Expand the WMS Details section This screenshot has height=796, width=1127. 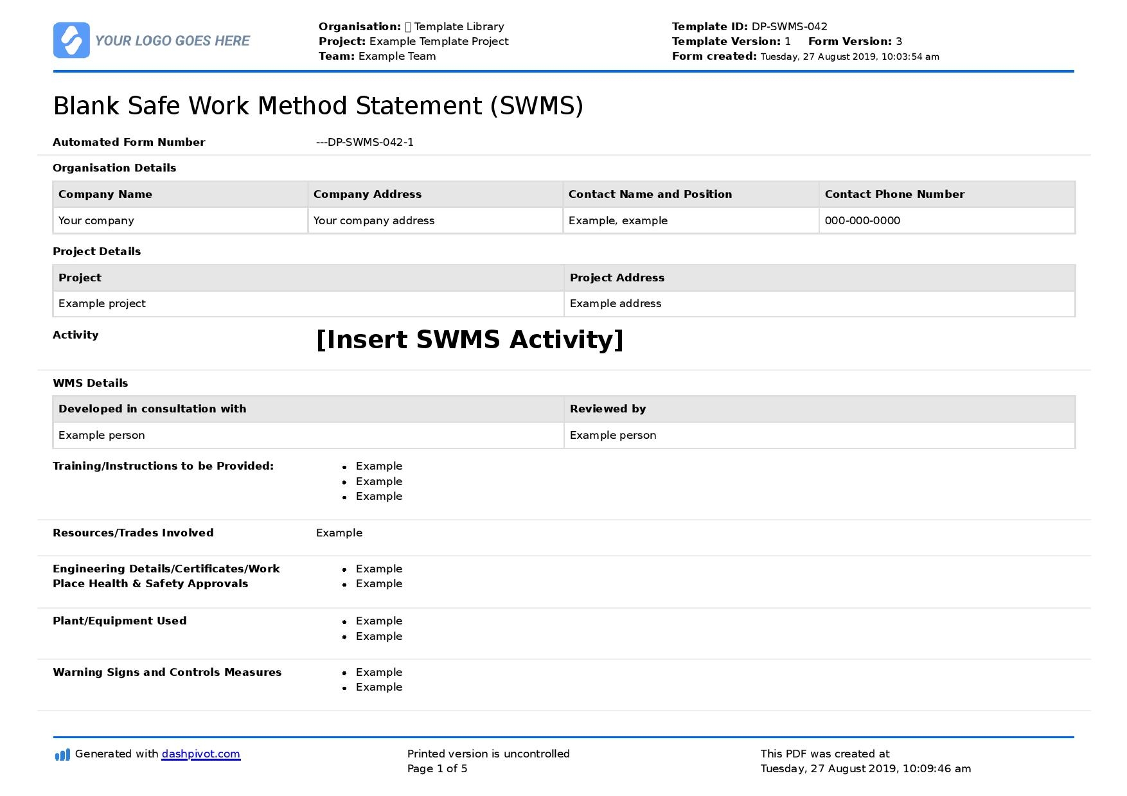click(x=91, y=383)
